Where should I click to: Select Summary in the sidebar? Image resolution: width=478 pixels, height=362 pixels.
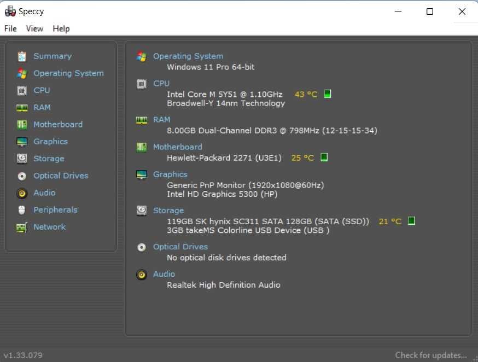click(53, 56)
